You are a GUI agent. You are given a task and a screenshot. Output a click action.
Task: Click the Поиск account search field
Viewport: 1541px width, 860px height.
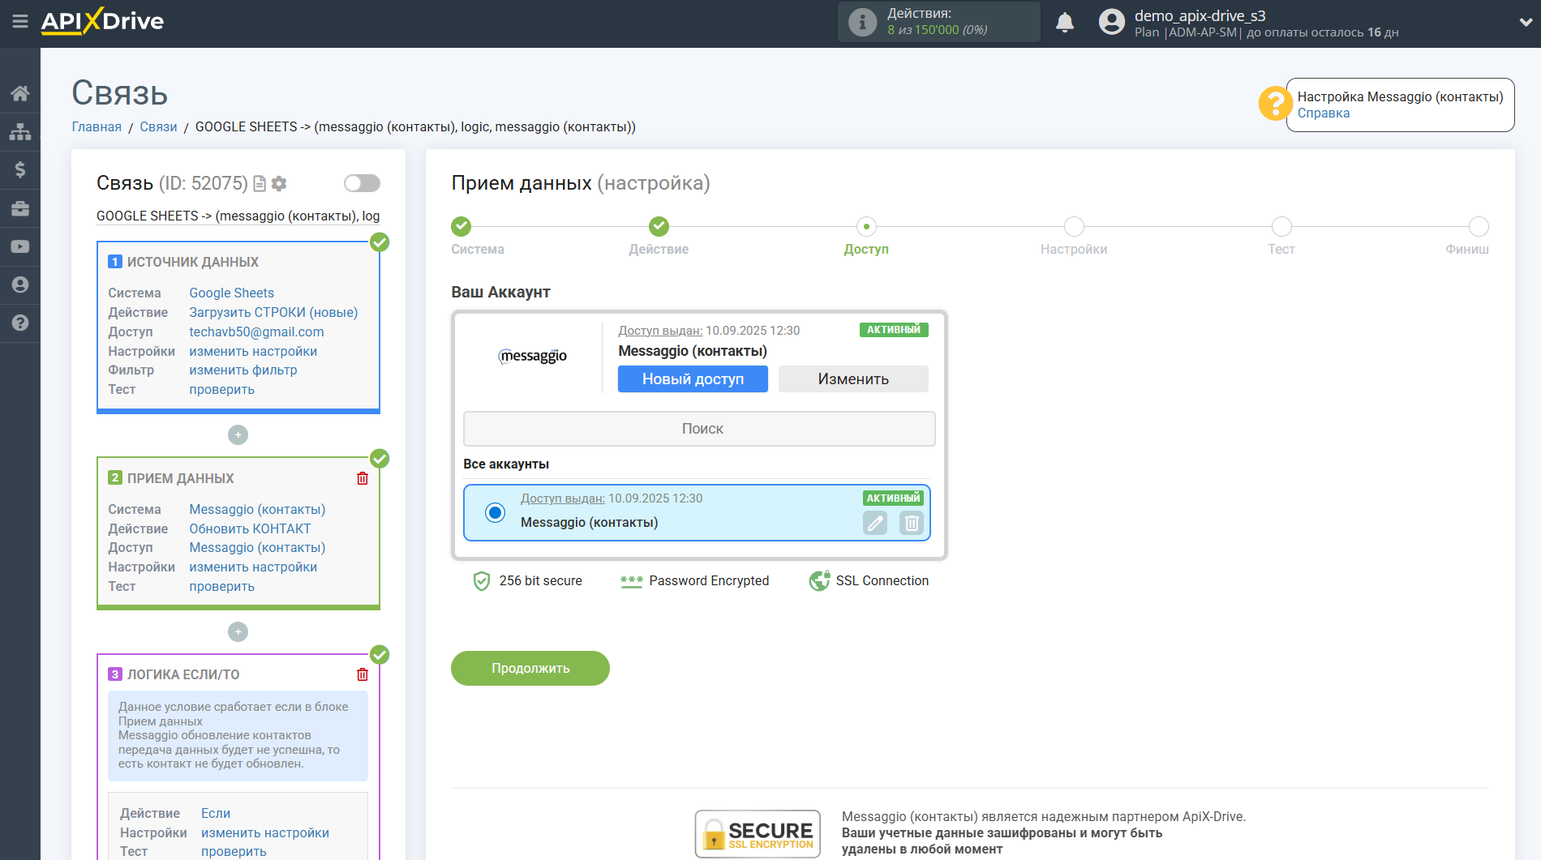(699, 429)
